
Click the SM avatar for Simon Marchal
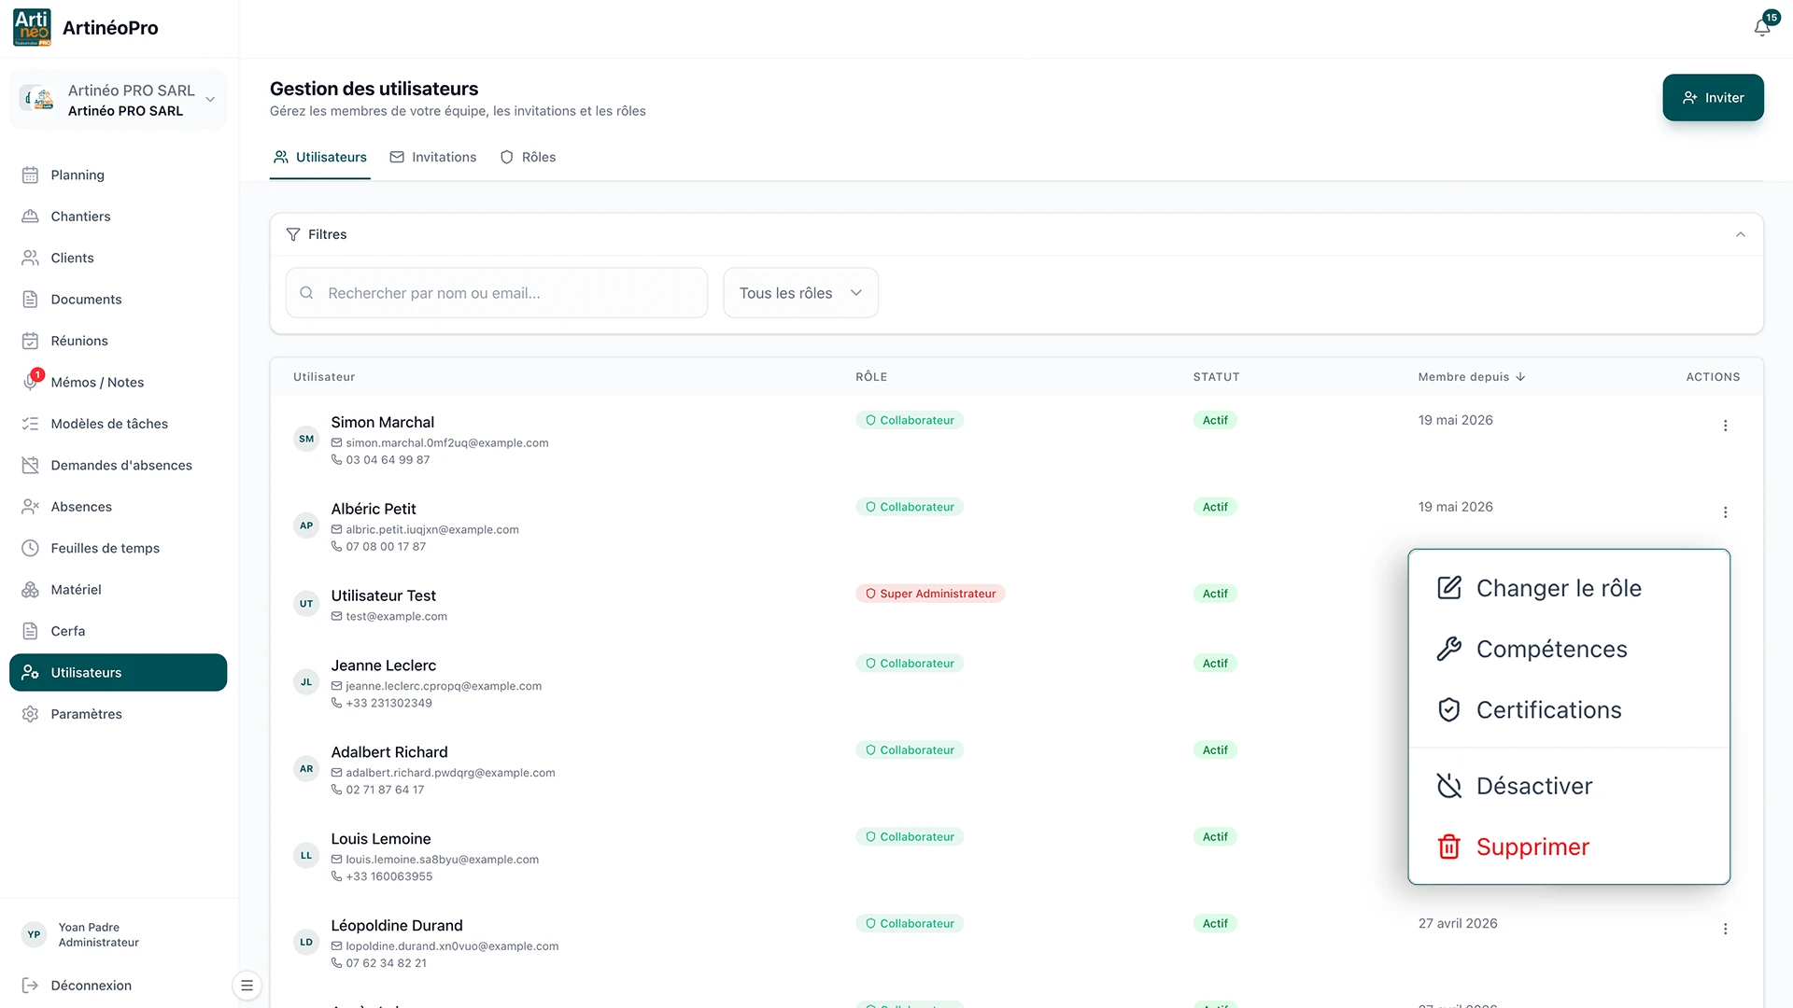306,439
